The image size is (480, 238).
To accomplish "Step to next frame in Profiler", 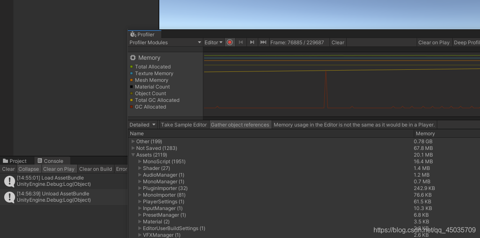I will [252, 42].
